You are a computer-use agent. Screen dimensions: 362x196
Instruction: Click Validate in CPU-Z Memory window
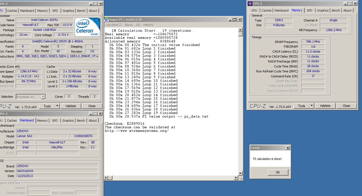tap(325, 106)
